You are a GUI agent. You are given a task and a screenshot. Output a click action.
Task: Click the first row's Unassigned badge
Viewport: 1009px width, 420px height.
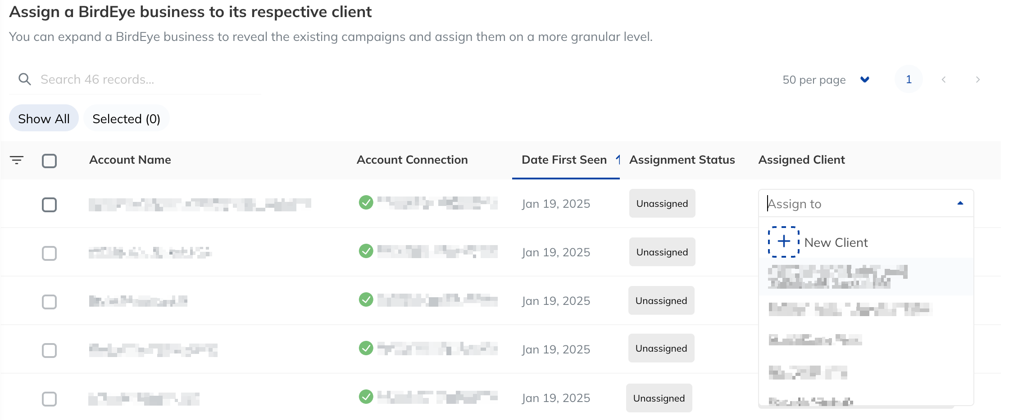tap(662, 203)
